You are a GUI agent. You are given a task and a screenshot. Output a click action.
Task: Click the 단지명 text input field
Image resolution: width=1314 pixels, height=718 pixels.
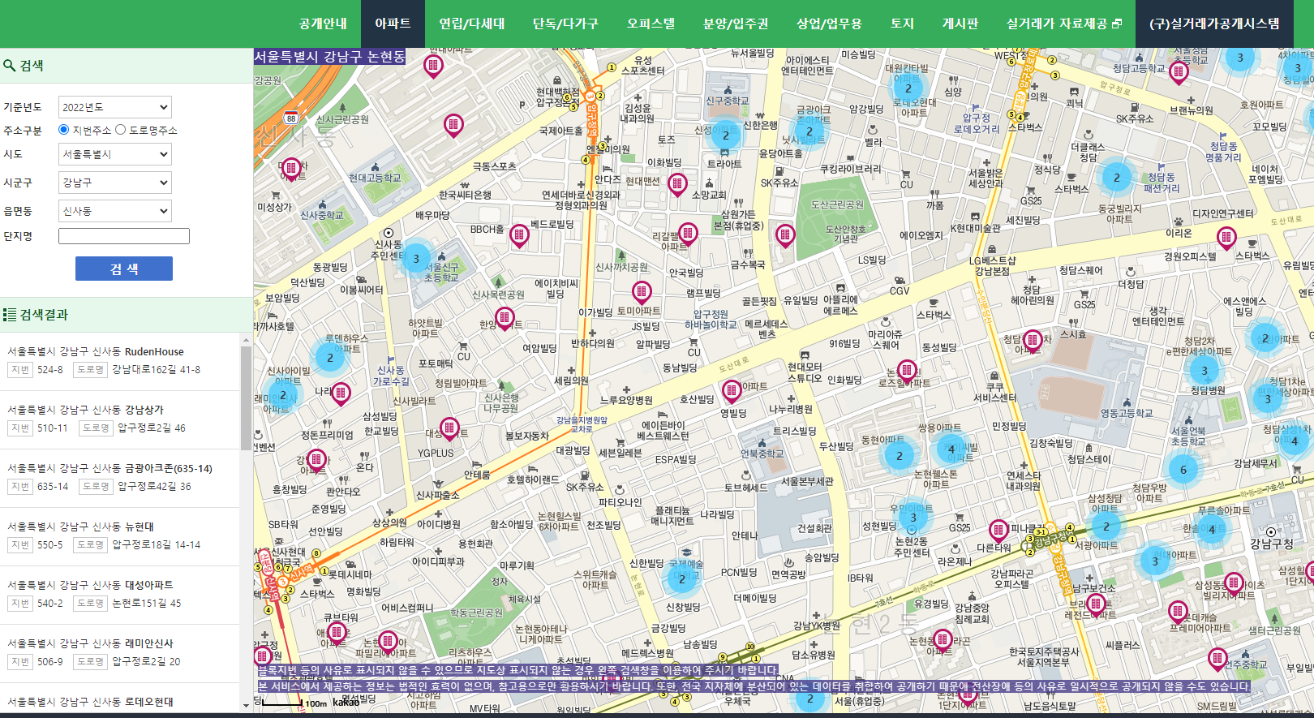tap(124, 236)
